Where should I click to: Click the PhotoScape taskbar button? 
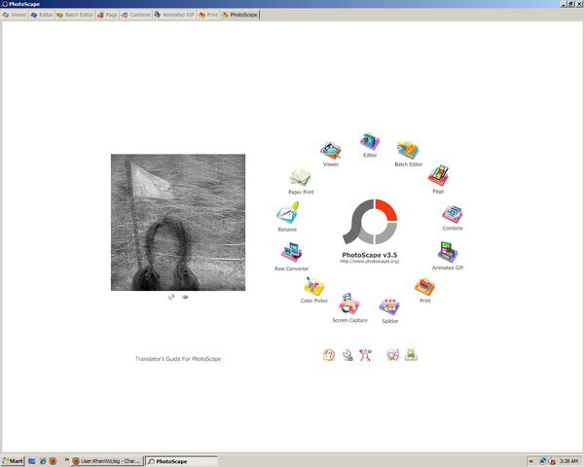tap(181, 461)
